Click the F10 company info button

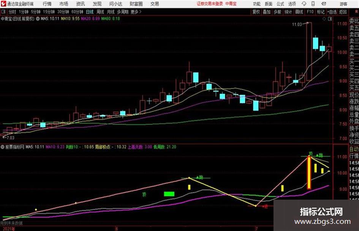(310, 12)
